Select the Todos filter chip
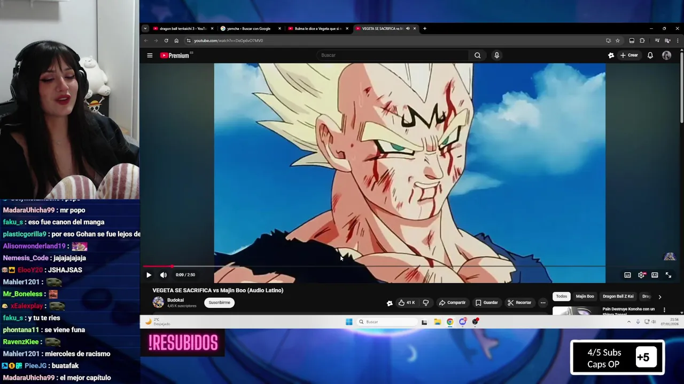 (561, 296)
